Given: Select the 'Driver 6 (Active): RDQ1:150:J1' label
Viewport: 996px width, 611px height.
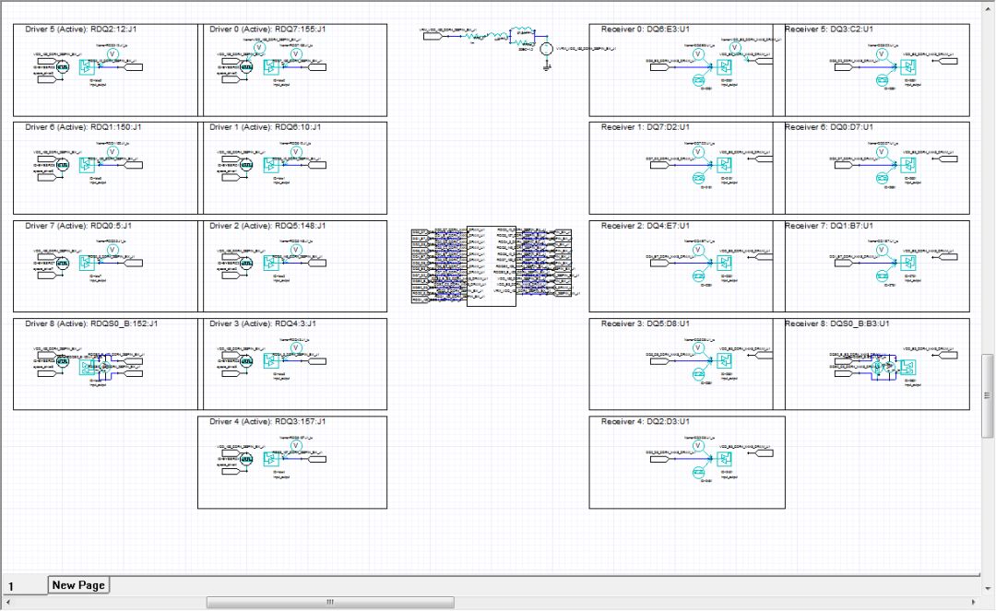Looking at the screenshot, I should 83,127.
